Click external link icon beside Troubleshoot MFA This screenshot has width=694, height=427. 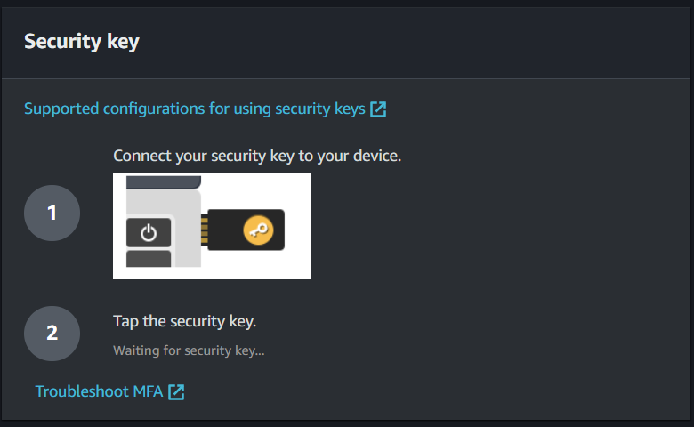tap(176, 391)
